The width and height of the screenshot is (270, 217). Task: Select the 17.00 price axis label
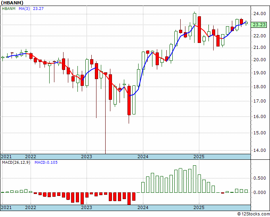[x=260, y=101]
